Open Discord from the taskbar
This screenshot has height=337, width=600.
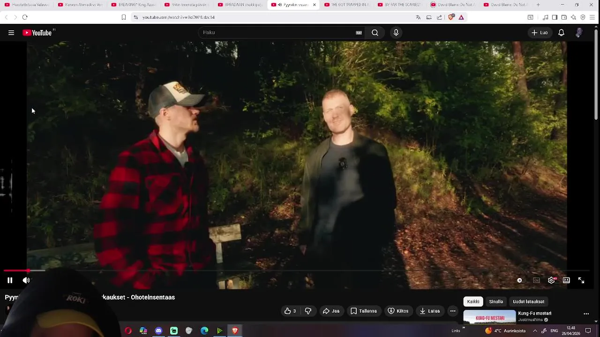pyautogui.click(x=158, y=330)
